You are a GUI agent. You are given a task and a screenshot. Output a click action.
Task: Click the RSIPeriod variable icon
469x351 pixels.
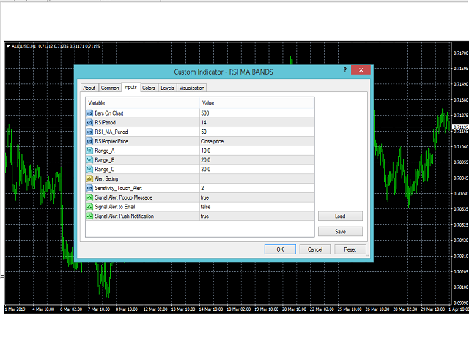(90, 122)
